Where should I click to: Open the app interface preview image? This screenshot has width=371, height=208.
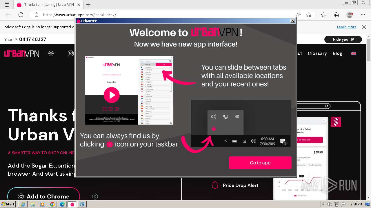pyautogui.click(x=129, y=90)
